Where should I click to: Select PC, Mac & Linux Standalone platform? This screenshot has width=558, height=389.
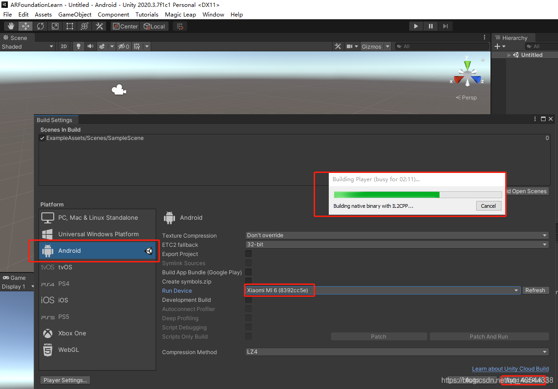[x=97, y=217]
